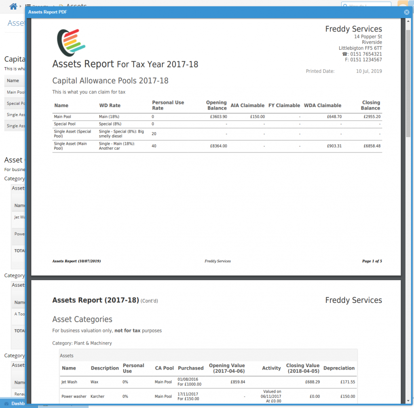
Task: Click 'This is what you can claim for tax'
Action: coord(89,92)
